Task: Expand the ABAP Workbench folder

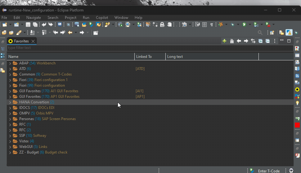Action: (10, 63)
